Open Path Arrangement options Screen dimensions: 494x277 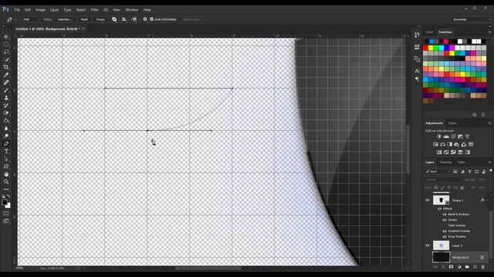coord(134,19)
